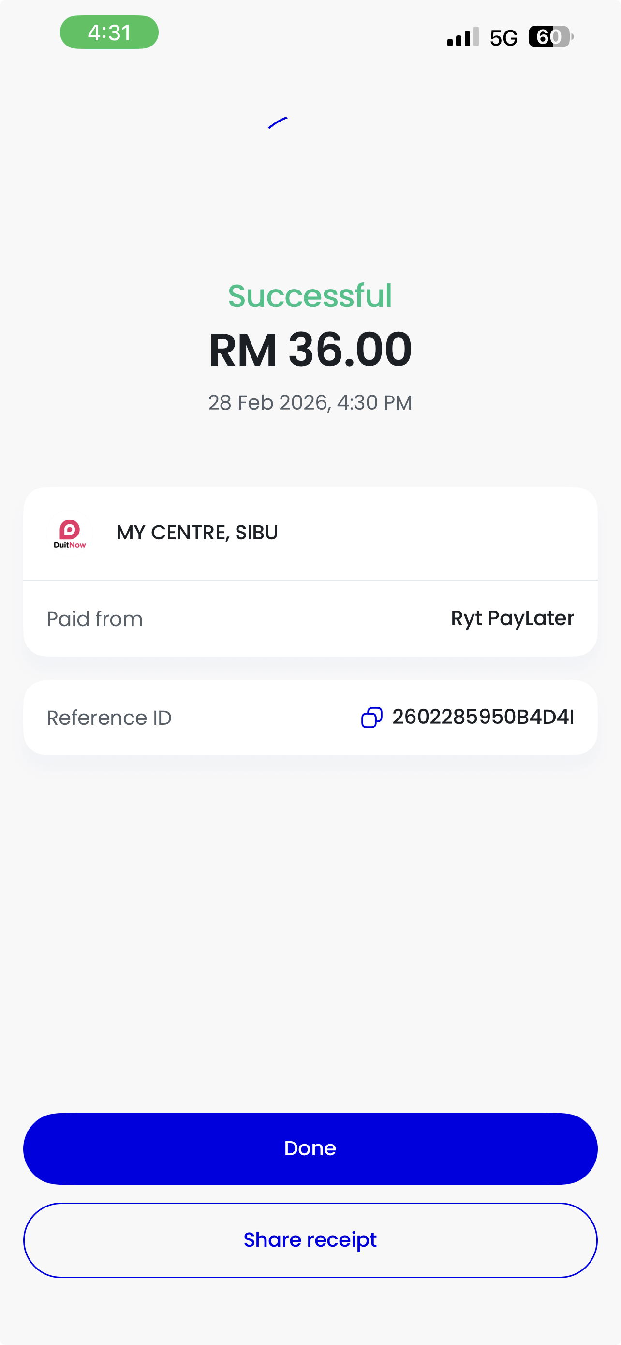Viewport: 621px width, 1345px height.
Task: Tap the DuitNow logo
Action: [x=70, y=533]
